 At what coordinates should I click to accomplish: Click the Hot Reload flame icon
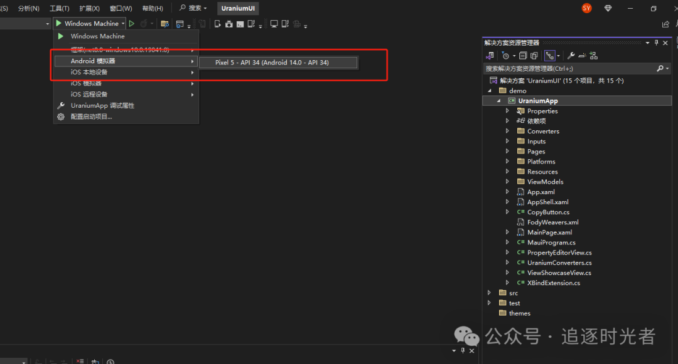144,24
